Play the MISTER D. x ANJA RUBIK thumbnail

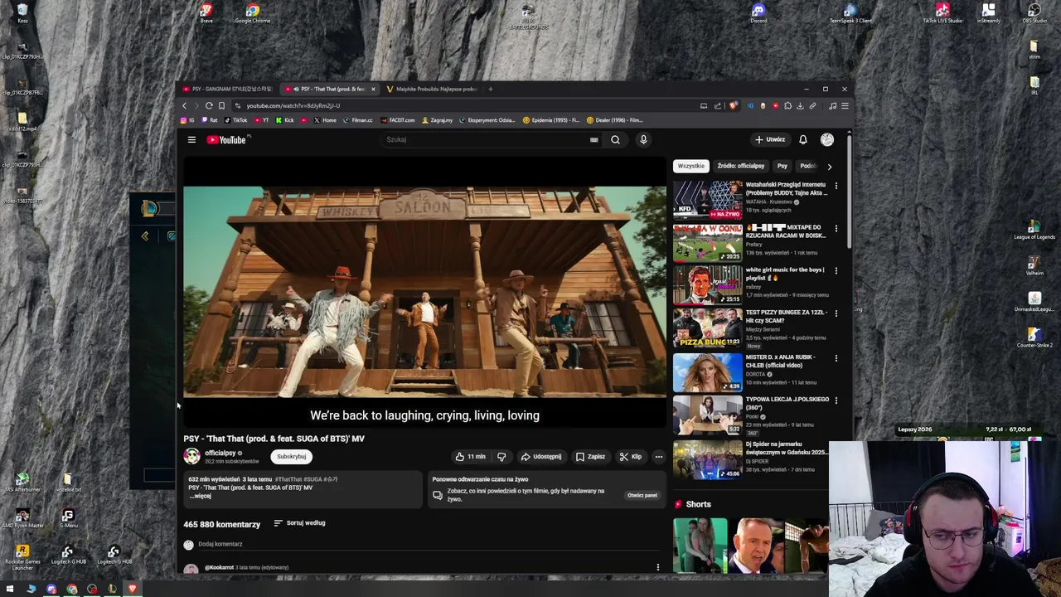point(708,372)
